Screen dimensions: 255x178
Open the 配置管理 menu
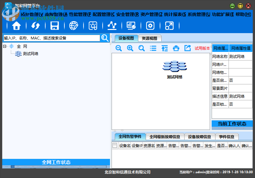[104, 14]
